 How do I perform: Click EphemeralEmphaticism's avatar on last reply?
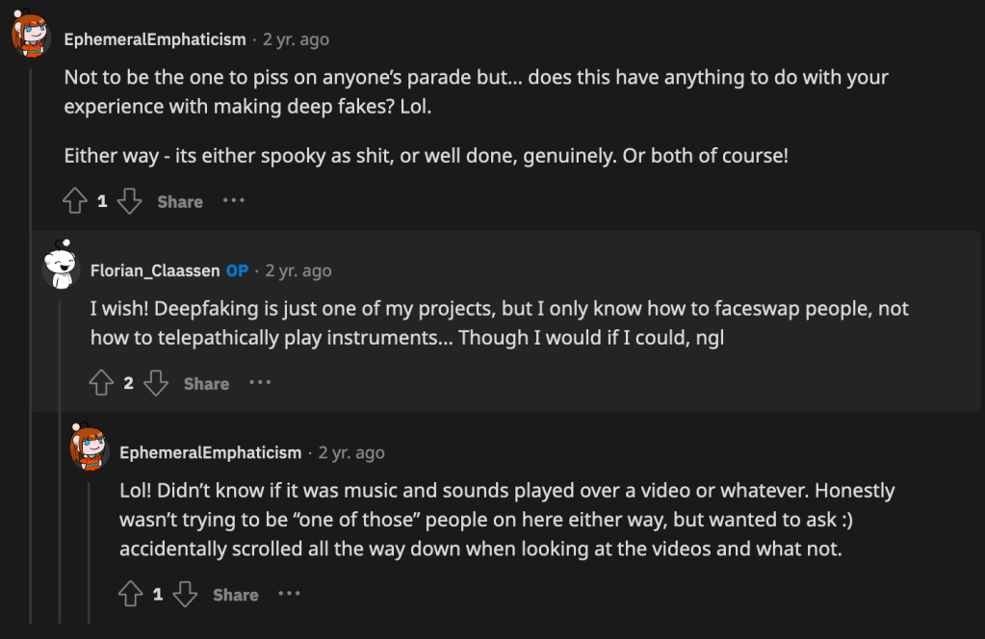pyautogui.click(x=89, y=447)
